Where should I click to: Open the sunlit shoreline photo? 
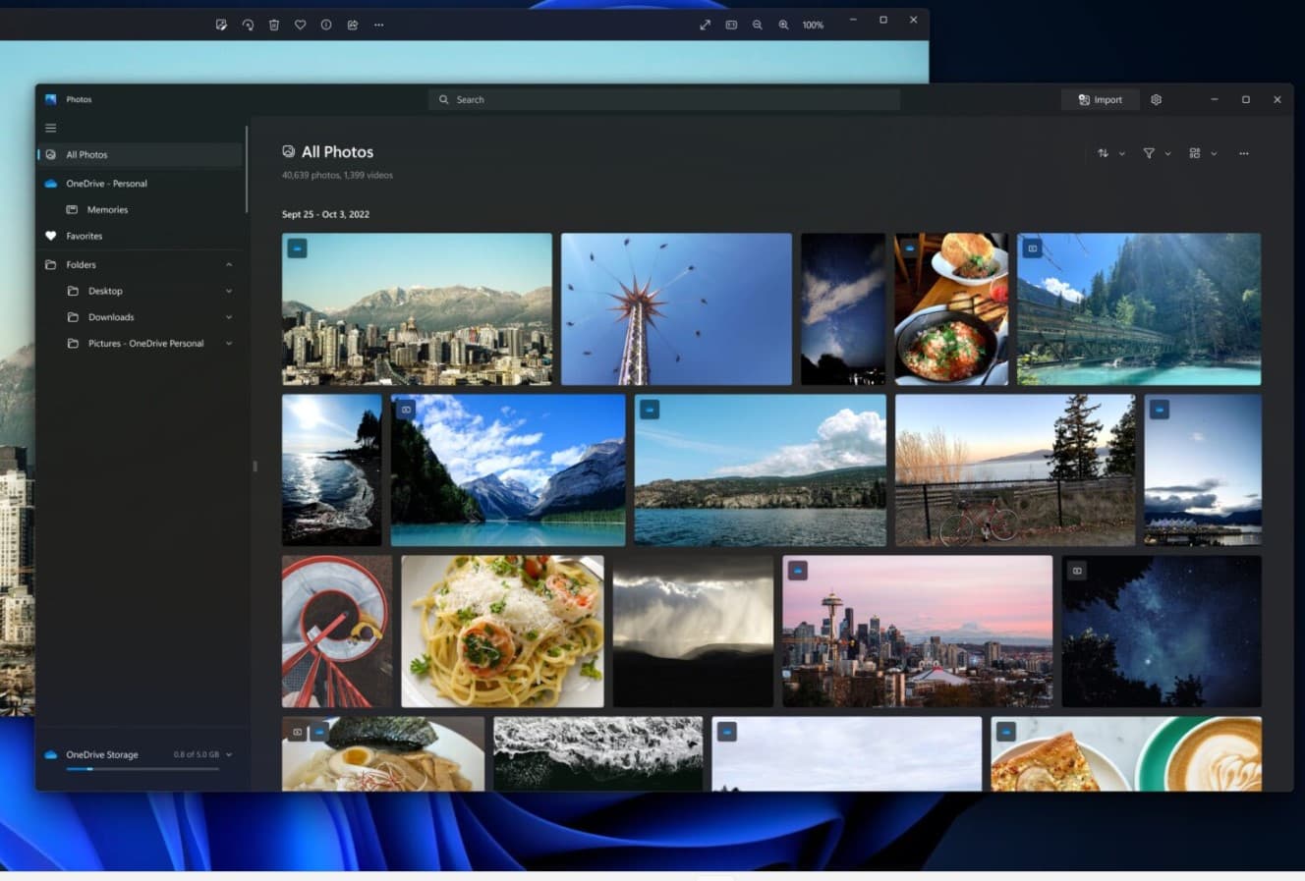point(332,469)
